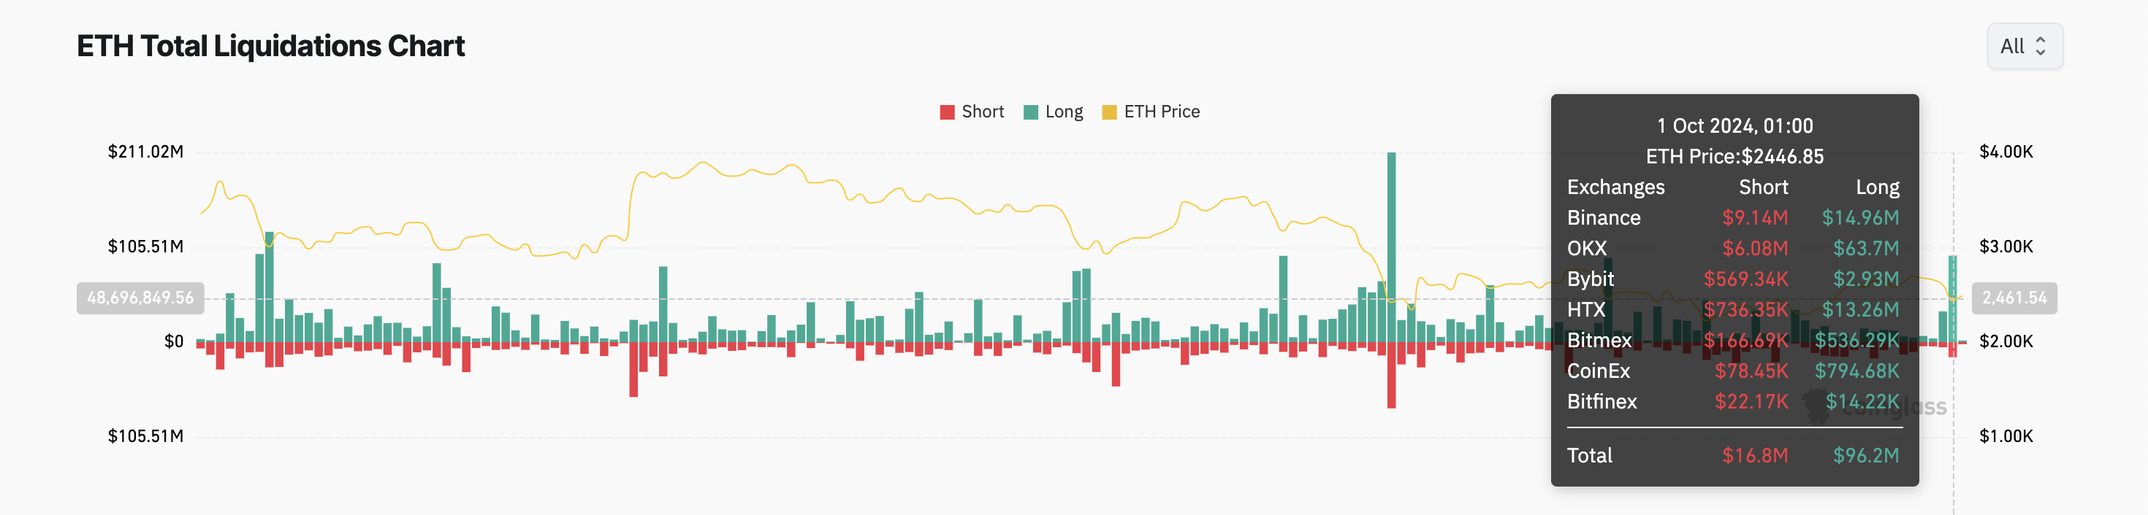This screenshot has width=2148, height=515.
Task: Click the Coinglass watermark logo
Action: click(1822, 406)
